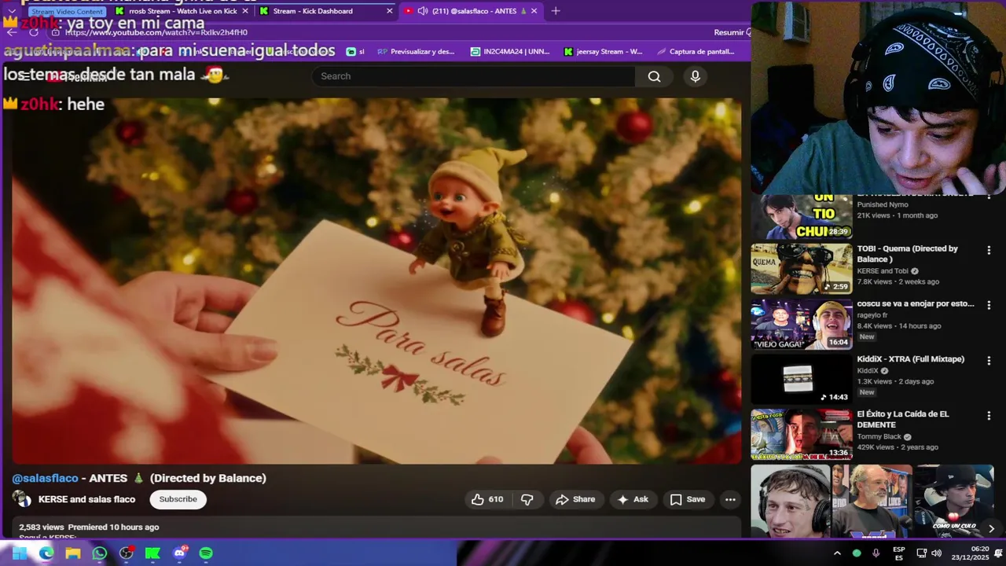Open options for El Éxito y La Caída video
1006x566 pixels.
[x=989, y=416]
